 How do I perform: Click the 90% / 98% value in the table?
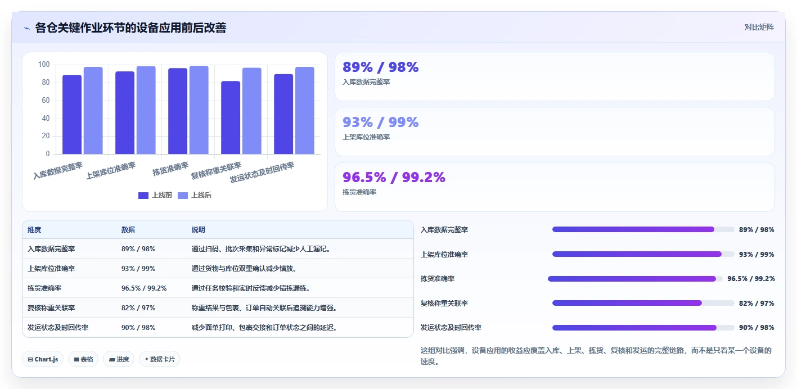click(138, 328)
